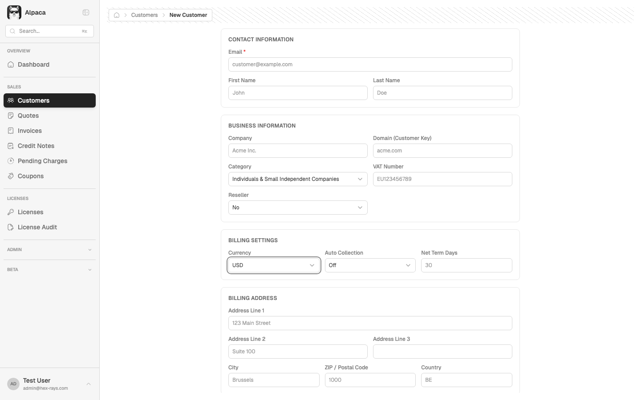Screen dimensions: 641x400
Task: Open the Test User account menu chevron
Action: click(x=89, y=384)
